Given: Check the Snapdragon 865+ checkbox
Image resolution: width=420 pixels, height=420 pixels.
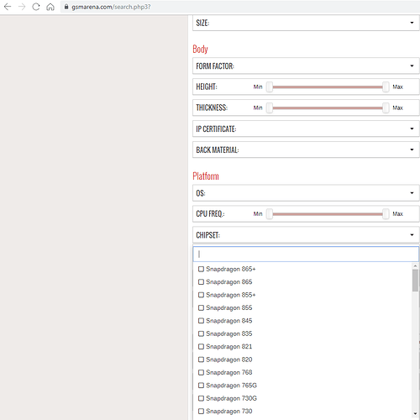Looking at the screenshot, I should click(x=201, y=269).
